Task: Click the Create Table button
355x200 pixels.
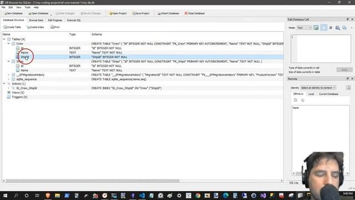Action: [12, 27]
